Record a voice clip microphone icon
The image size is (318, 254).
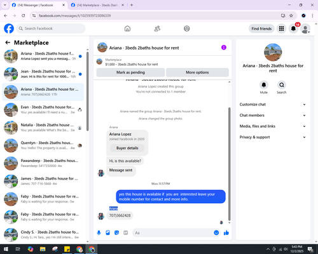[99, 233]
